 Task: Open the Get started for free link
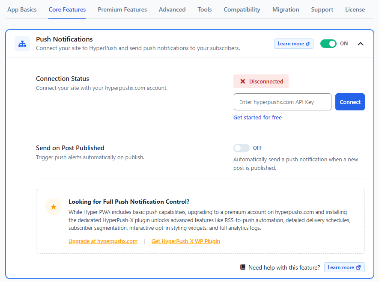point(257,117)
